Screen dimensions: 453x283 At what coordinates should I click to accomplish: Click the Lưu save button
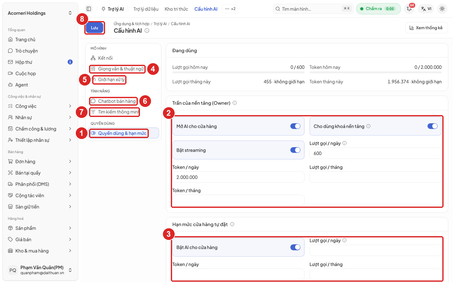(x=94, y=28)
